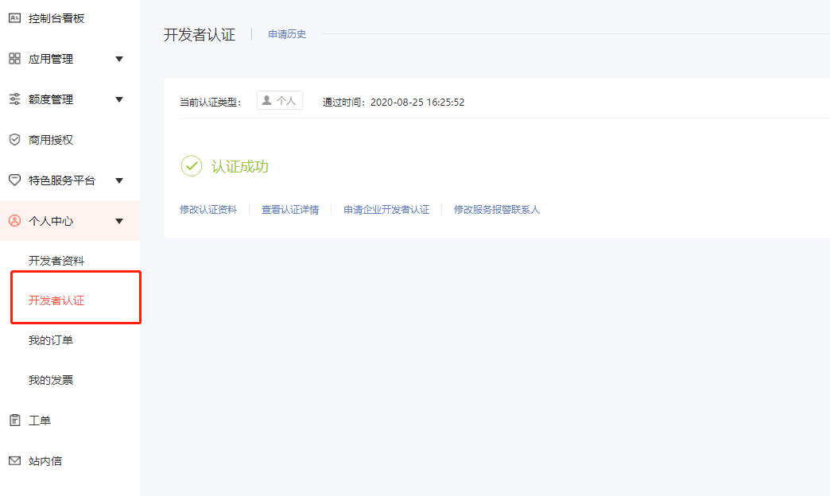
Task: Open 我的发票 submenu entry
Action: (51, 379)
